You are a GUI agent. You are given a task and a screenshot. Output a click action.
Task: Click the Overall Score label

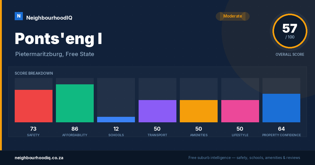point(290,54)
